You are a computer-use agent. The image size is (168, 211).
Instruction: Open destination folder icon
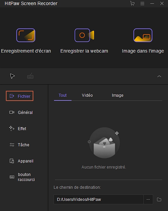point(159,200)
